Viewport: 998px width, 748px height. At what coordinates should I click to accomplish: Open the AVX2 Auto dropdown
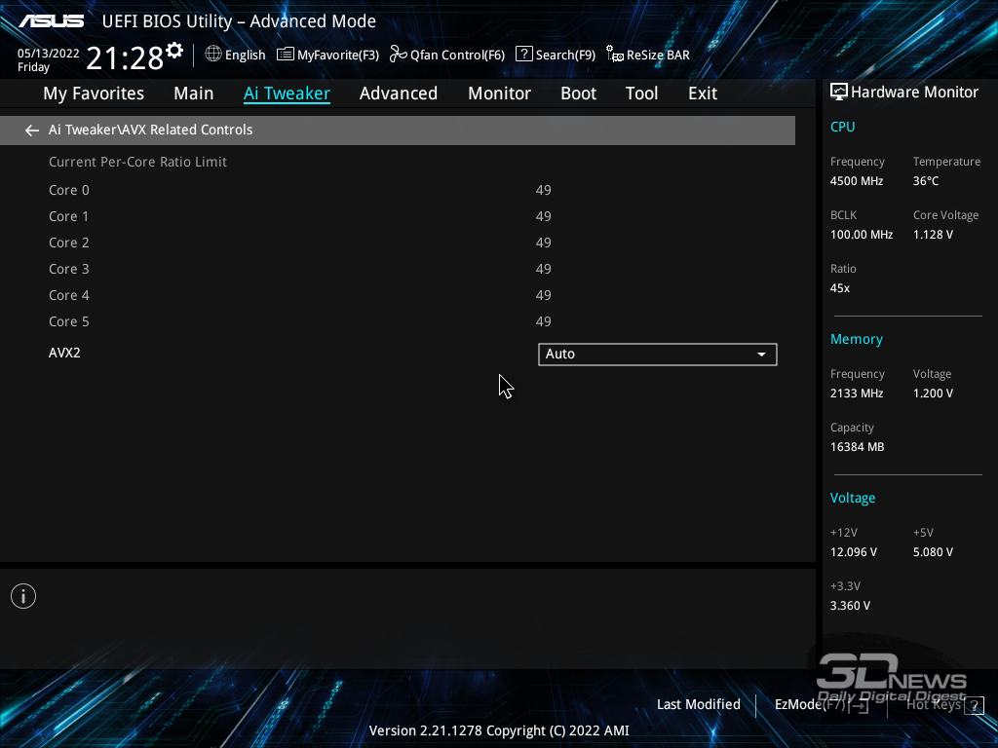click(x=658, y=355)
